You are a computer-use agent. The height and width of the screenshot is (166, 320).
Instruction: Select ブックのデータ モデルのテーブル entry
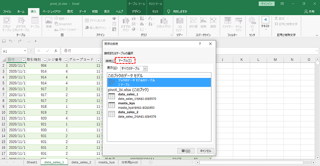pyautogui.click(x=159, y=82)
